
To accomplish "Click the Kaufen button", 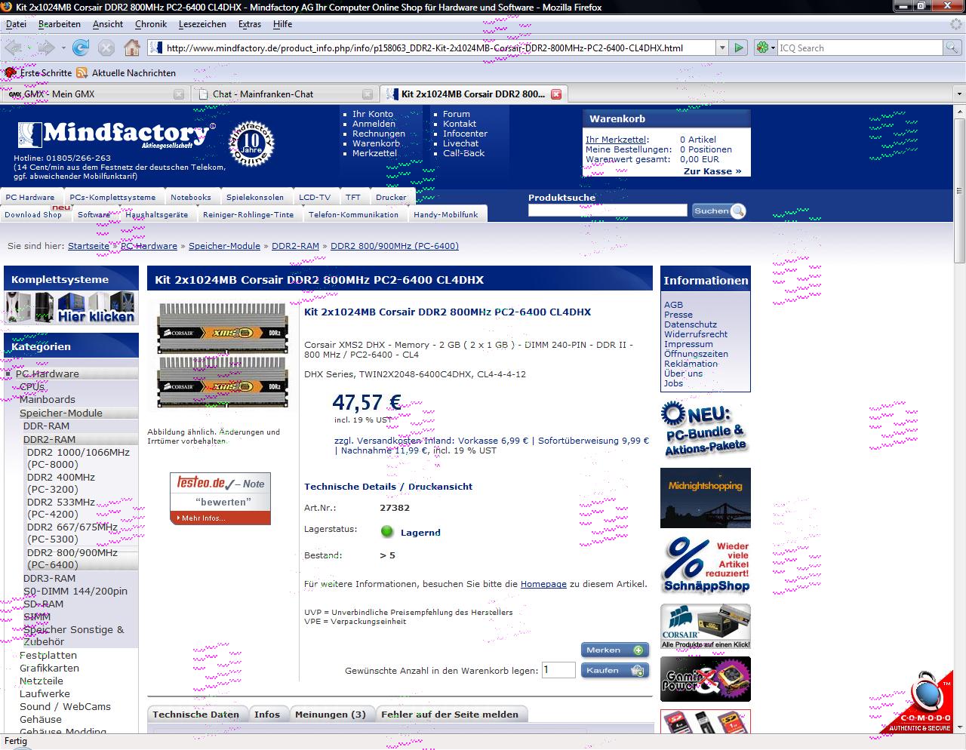I will [615, 670].
